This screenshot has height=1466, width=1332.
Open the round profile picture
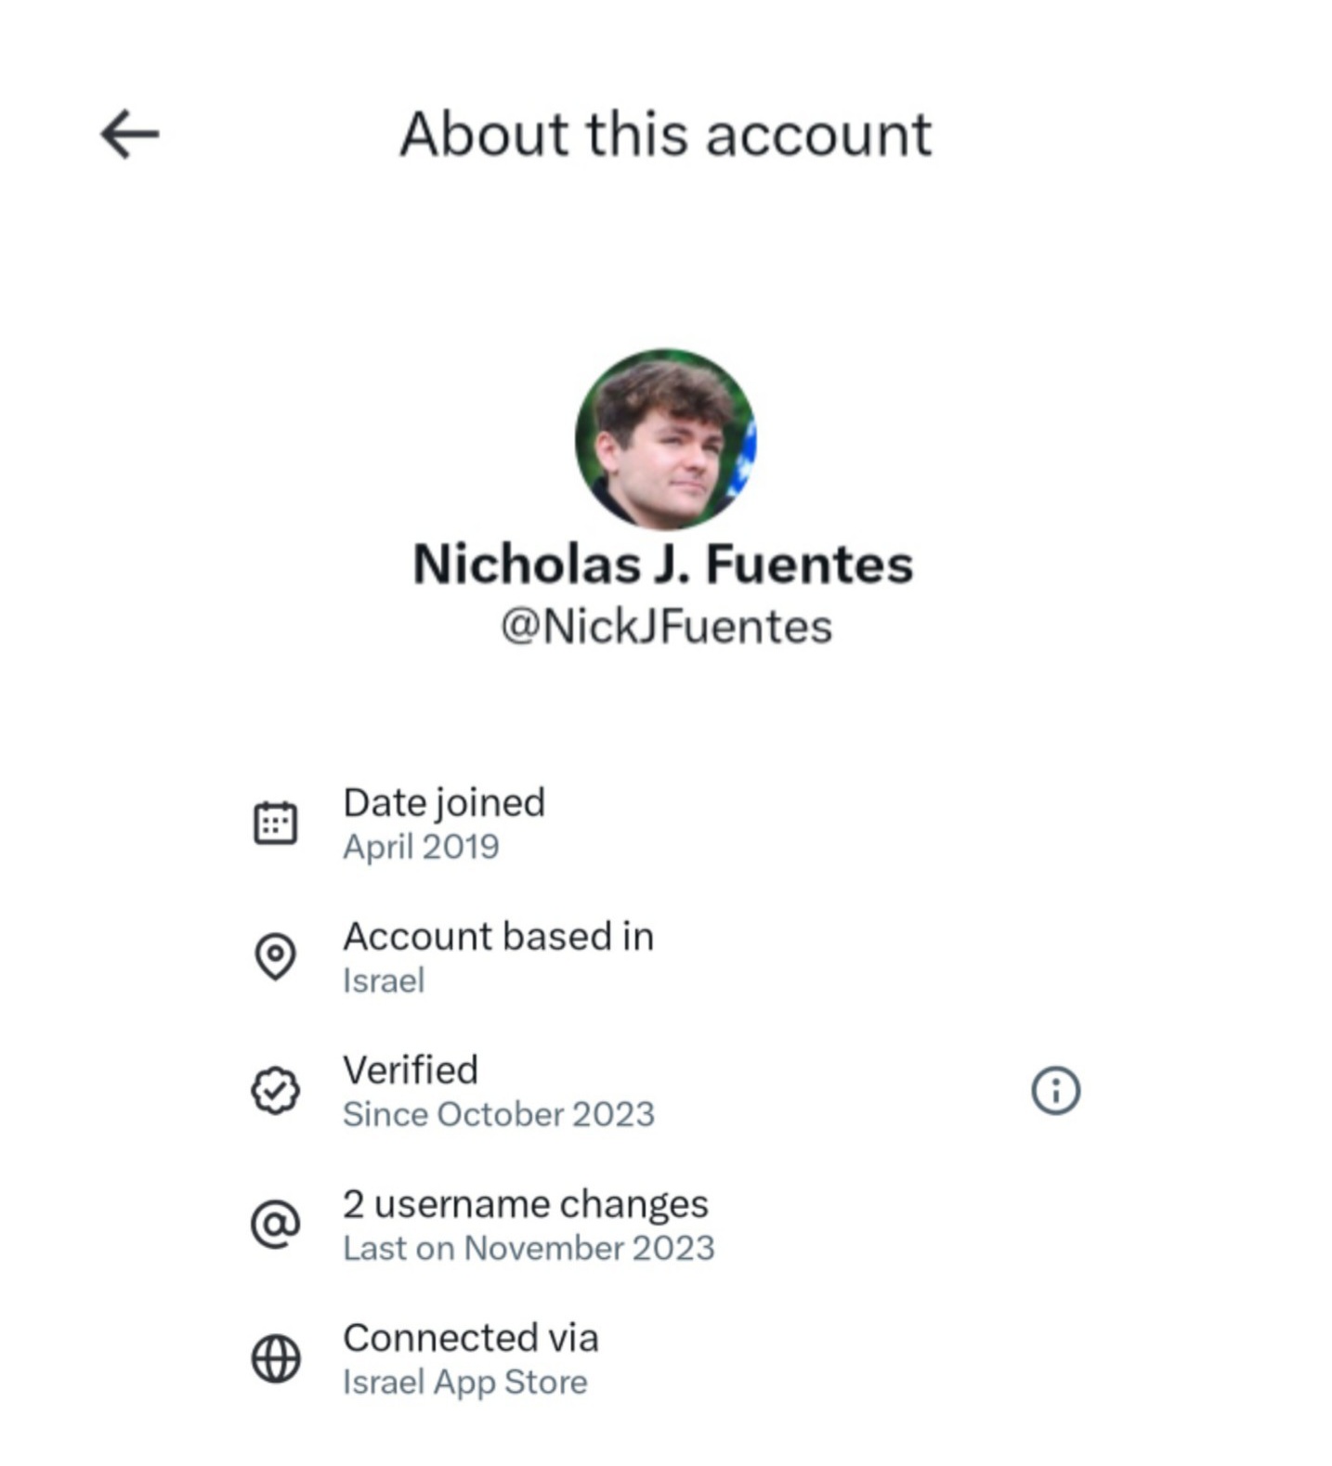point(665,439)
